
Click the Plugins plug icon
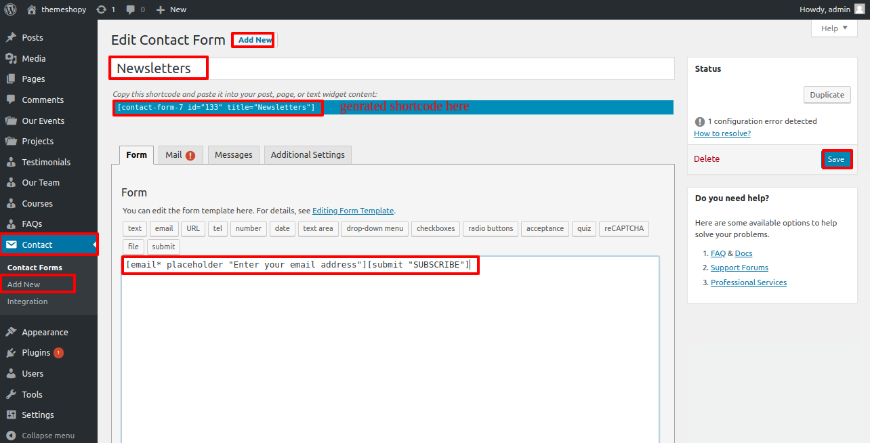11,353
